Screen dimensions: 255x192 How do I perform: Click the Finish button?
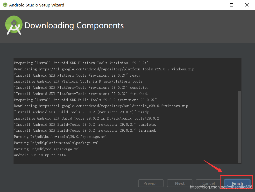click(x=237, y=183)
